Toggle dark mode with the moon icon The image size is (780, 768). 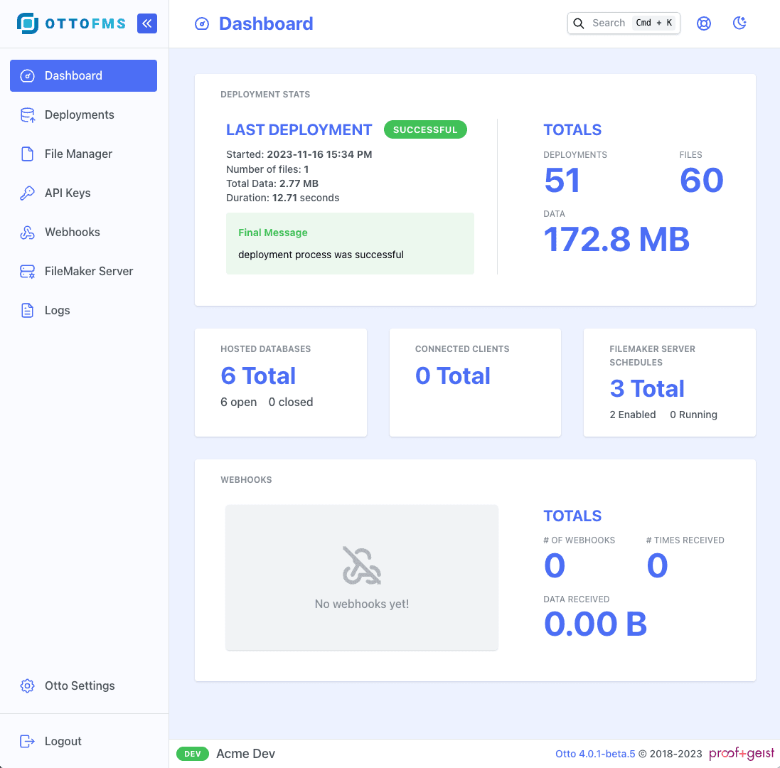pyautogui.click(x=739, y=23)
